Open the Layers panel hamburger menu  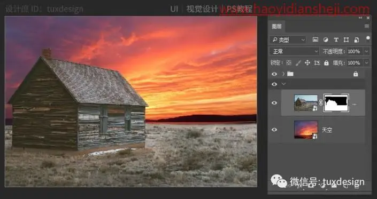click(x=367, y=26)
